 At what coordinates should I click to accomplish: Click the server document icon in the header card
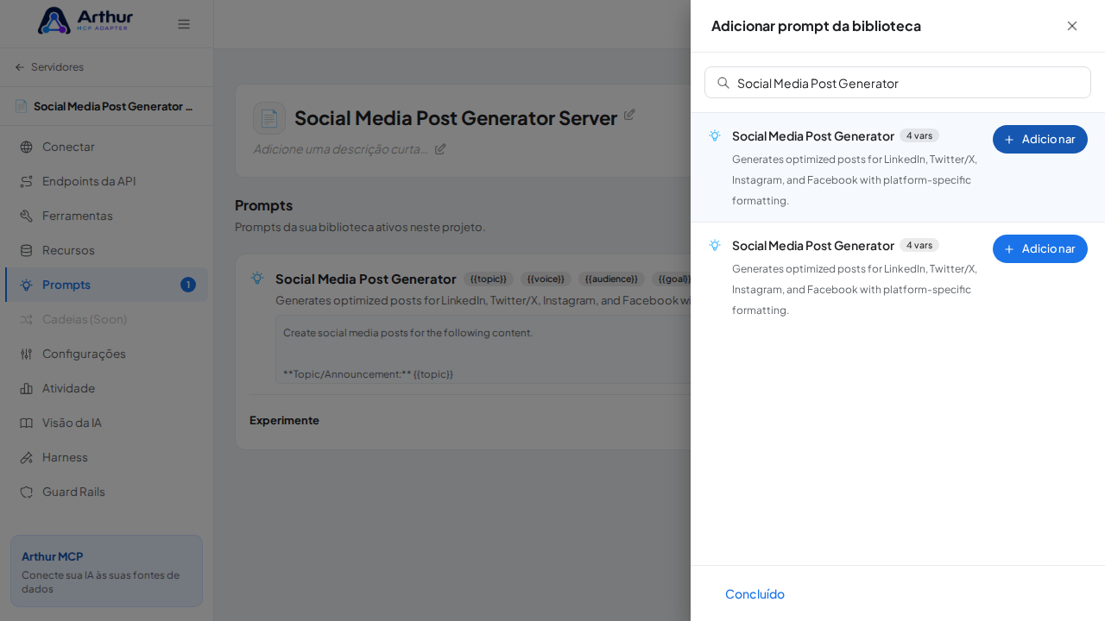coord(269,118)
